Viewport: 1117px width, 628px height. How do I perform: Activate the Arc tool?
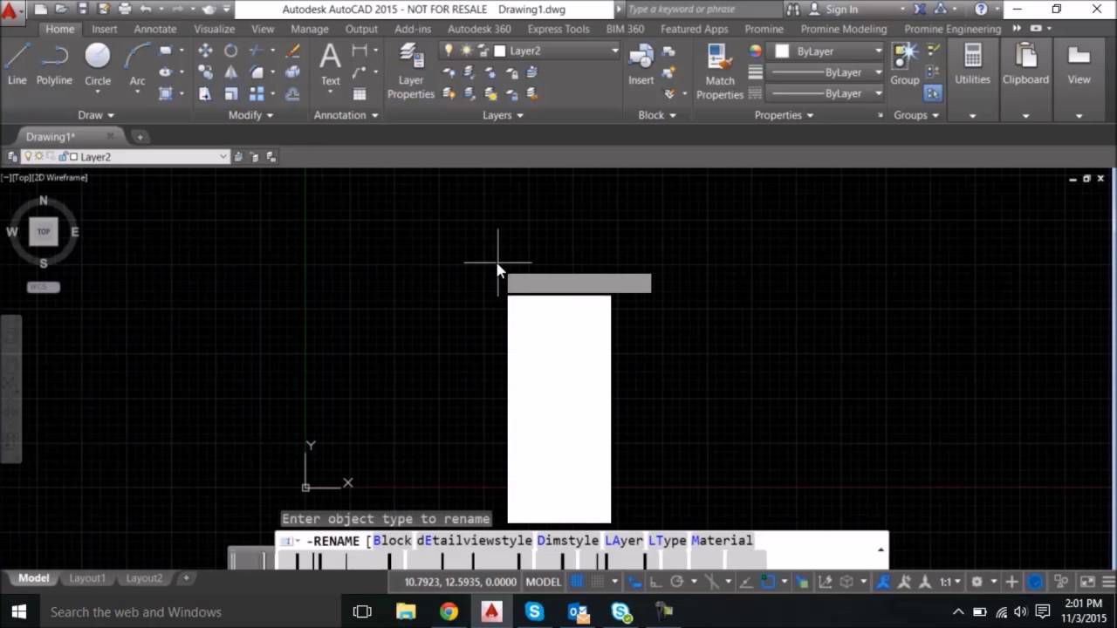137,65
